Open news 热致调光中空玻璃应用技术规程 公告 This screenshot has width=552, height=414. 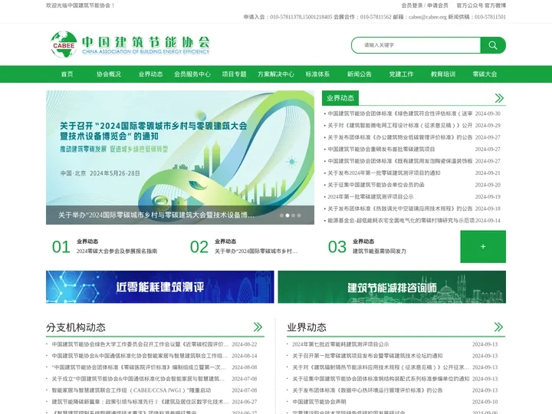[x=400, y=209]
